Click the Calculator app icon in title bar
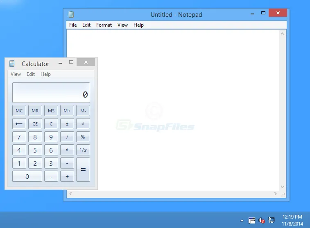 12,64
